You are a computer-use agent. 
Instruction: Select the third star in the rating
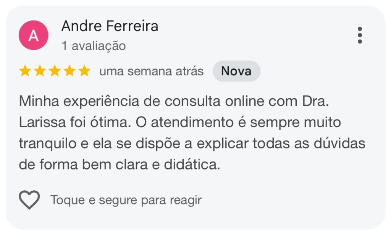(55, 71)
